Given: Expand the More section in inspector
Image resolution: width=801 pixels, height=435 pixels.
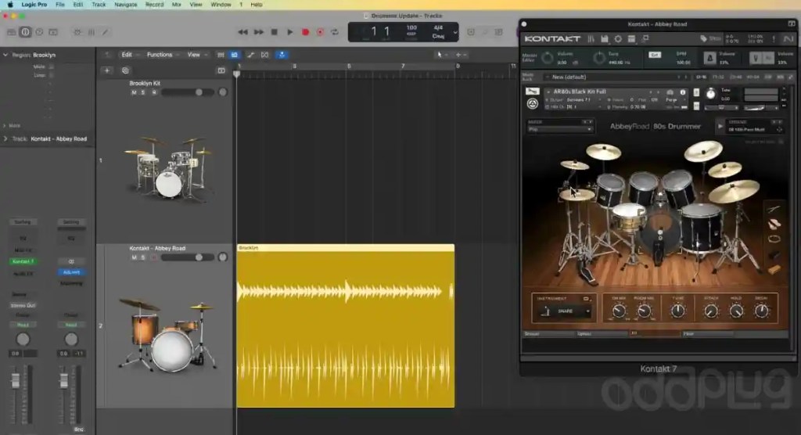Looking at the screenshot, I should [5, 126].
